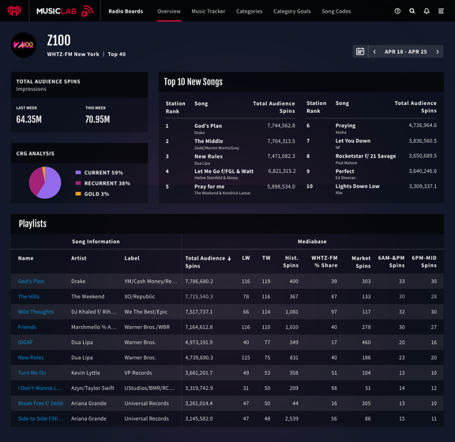Open the help question mark icon
This screenshot has width=455, height=442.
click(397, 11)
